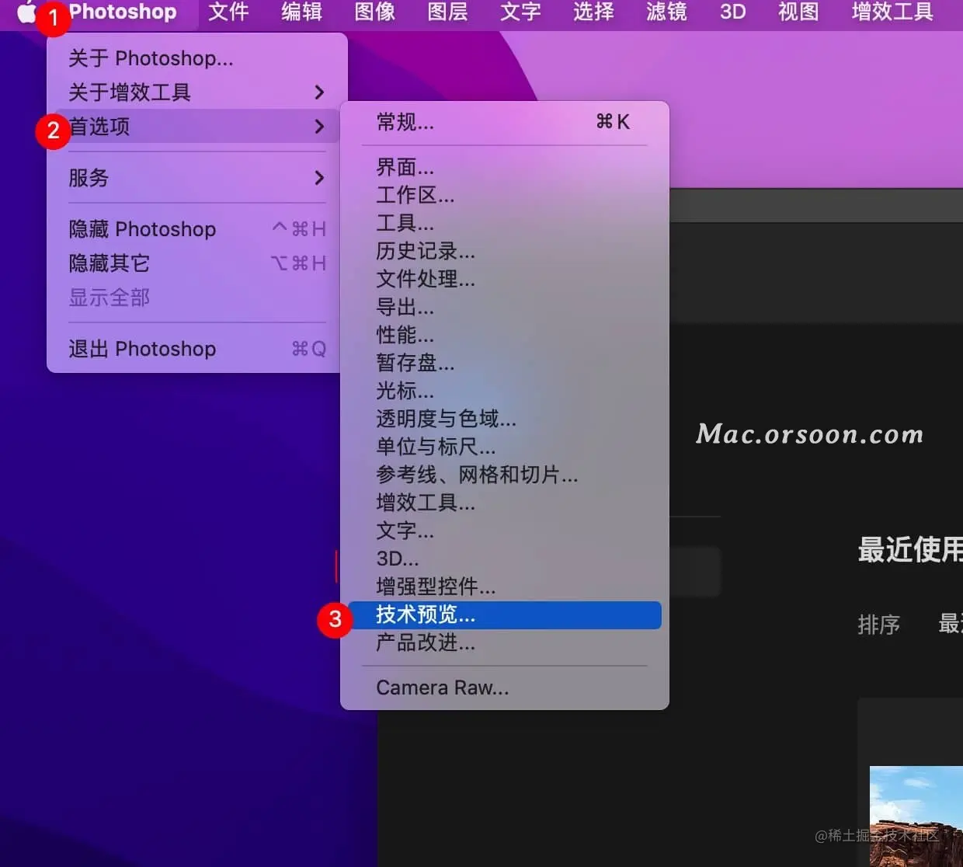Image resolution: width=963 pixels, height=867 pixels.
Task: Open the 图像 menu
Action: pos(374,12)
